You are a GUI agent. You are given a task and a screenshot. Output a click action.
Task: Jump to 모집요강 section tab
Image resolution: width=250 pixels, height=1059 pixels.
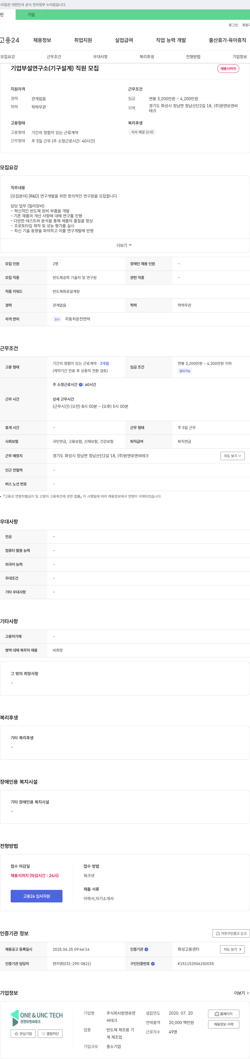coord(7,57)
